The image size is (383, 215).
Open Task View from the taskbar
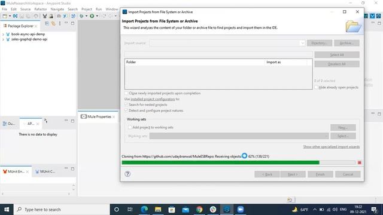click(130, 210)
